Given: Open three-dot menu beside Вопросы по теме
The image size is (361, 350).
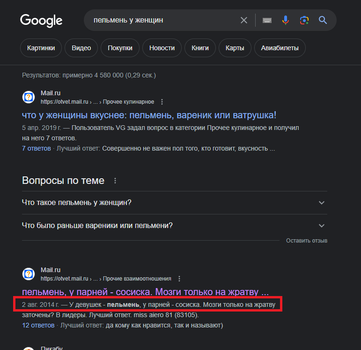Looking at the screenshot, I should [115, 181].
